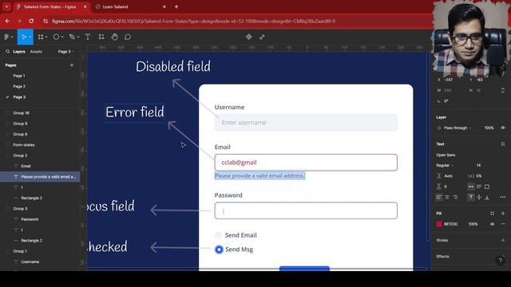Open the help question mark button
The width and height of the screenshot is (511, 287).
[x=501, y=261]
